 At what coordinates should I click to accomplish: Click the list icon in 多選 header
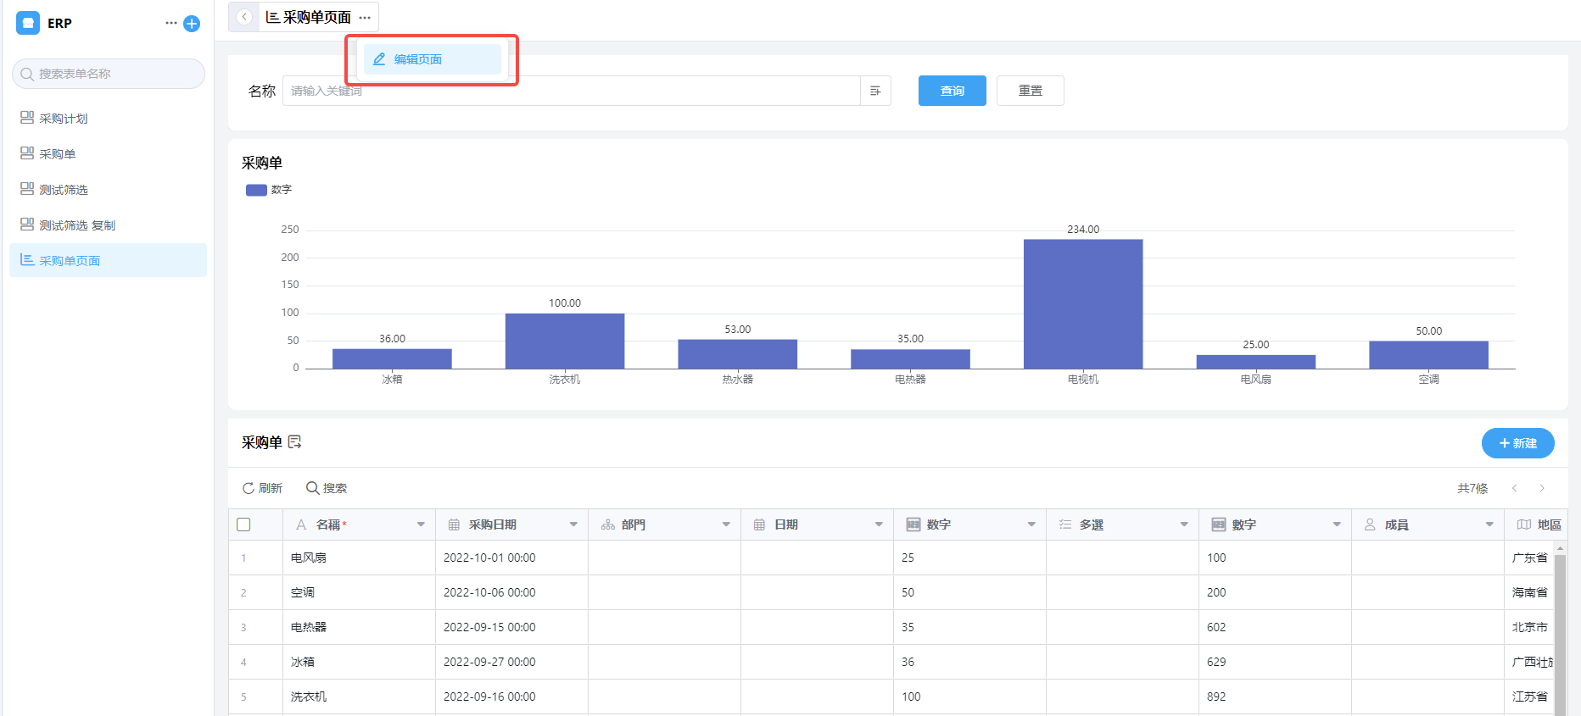click(x=1065, y=525)
